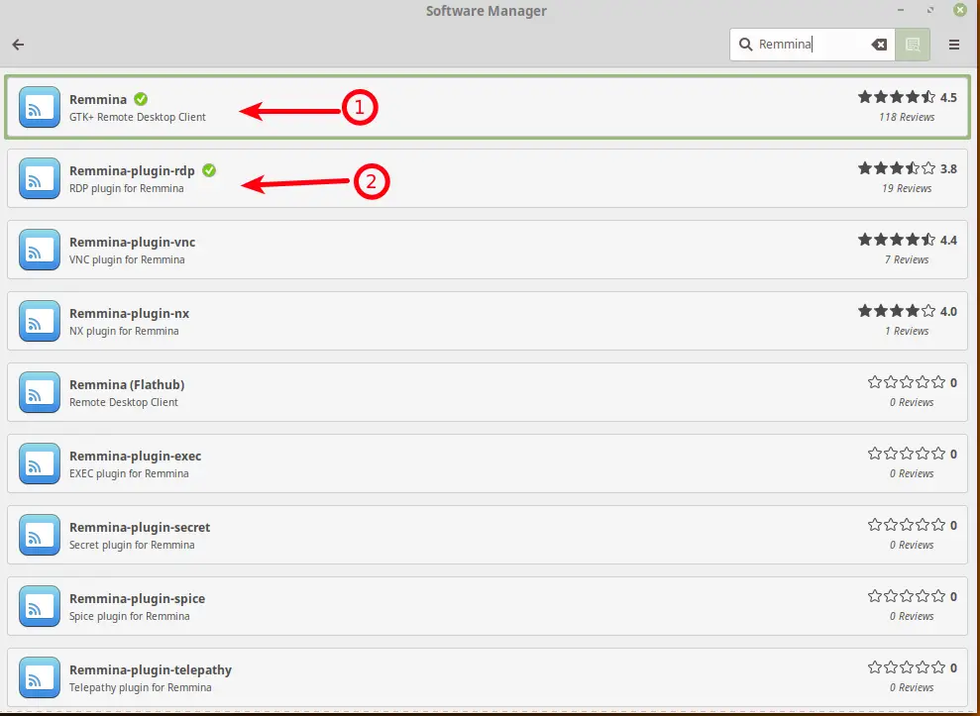Click into the Remmina search field
Image resolution: width=980 pixels, height=716 pixels.
(813, 45)
